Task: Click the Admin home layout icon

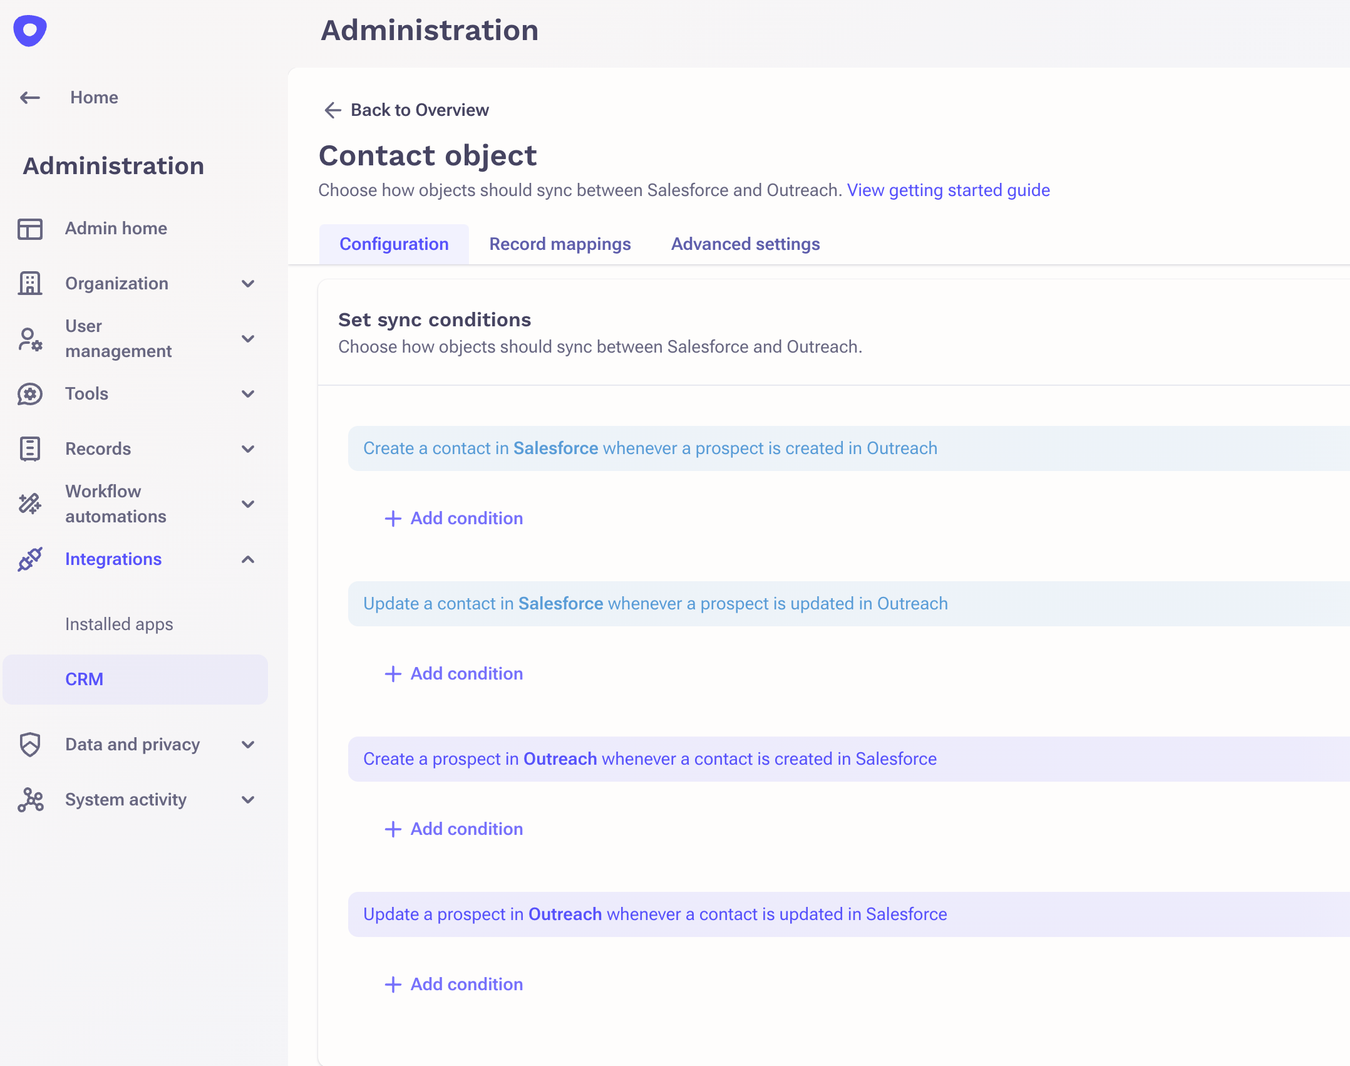Action: coord(30,229)
